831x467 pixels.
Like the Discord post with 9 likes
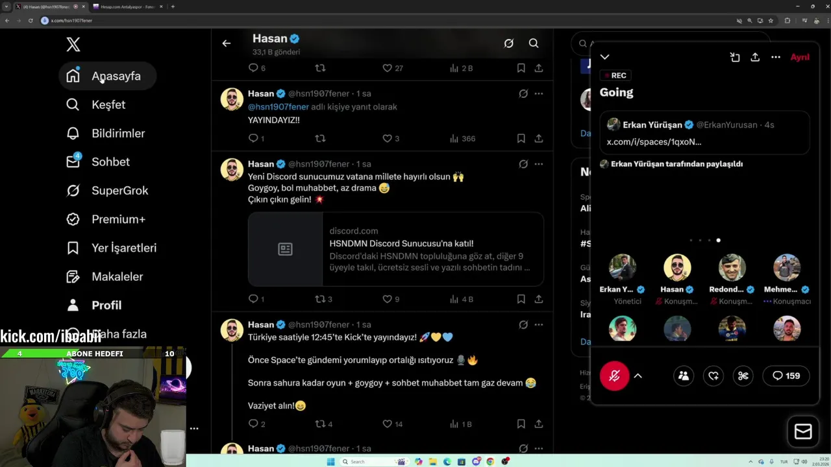coord(390,299)
